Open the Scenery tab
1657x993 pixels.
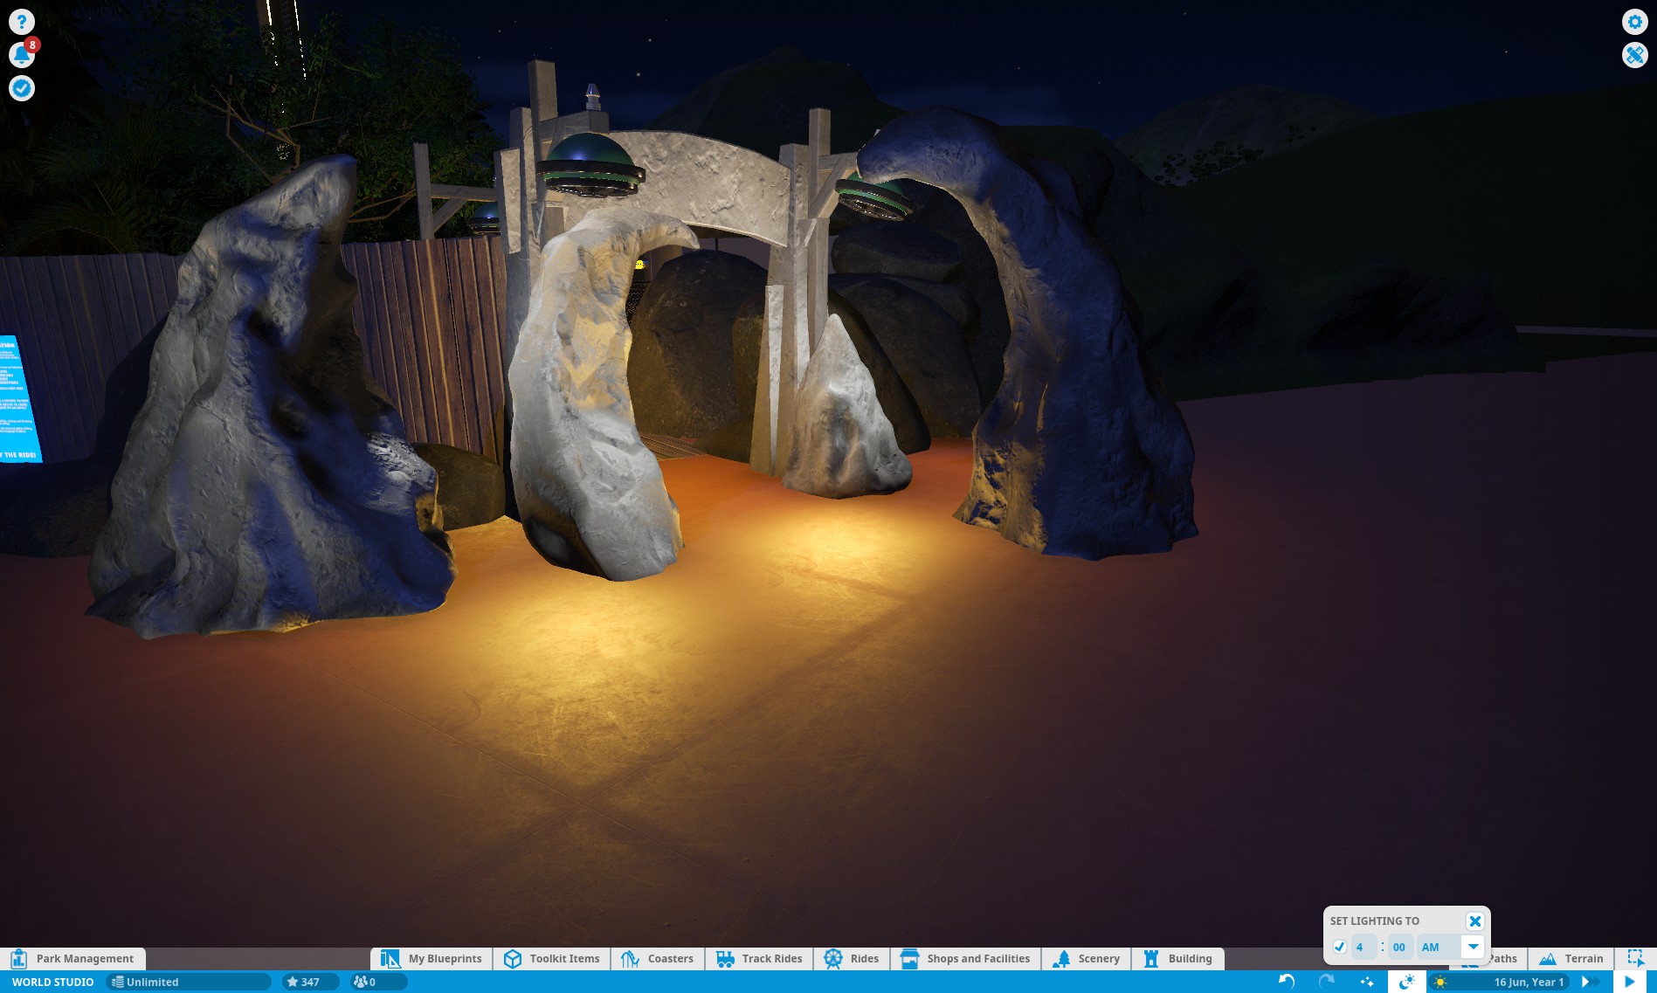pos(1086,958)
